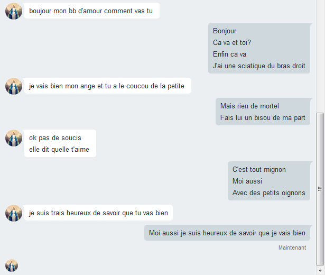
Task: Click the 'J'ai une sciatique du bras droit' line
Action: click(259, 66)
